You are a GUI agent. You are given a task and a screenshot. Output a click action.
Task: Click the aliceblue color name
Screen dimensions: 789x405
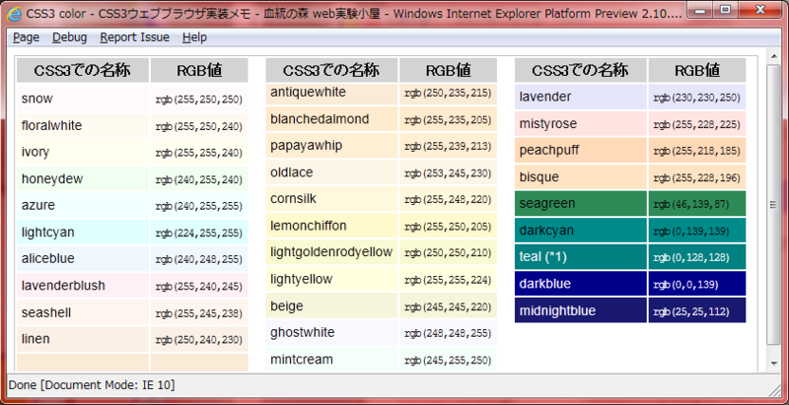(x=47, y=259)
